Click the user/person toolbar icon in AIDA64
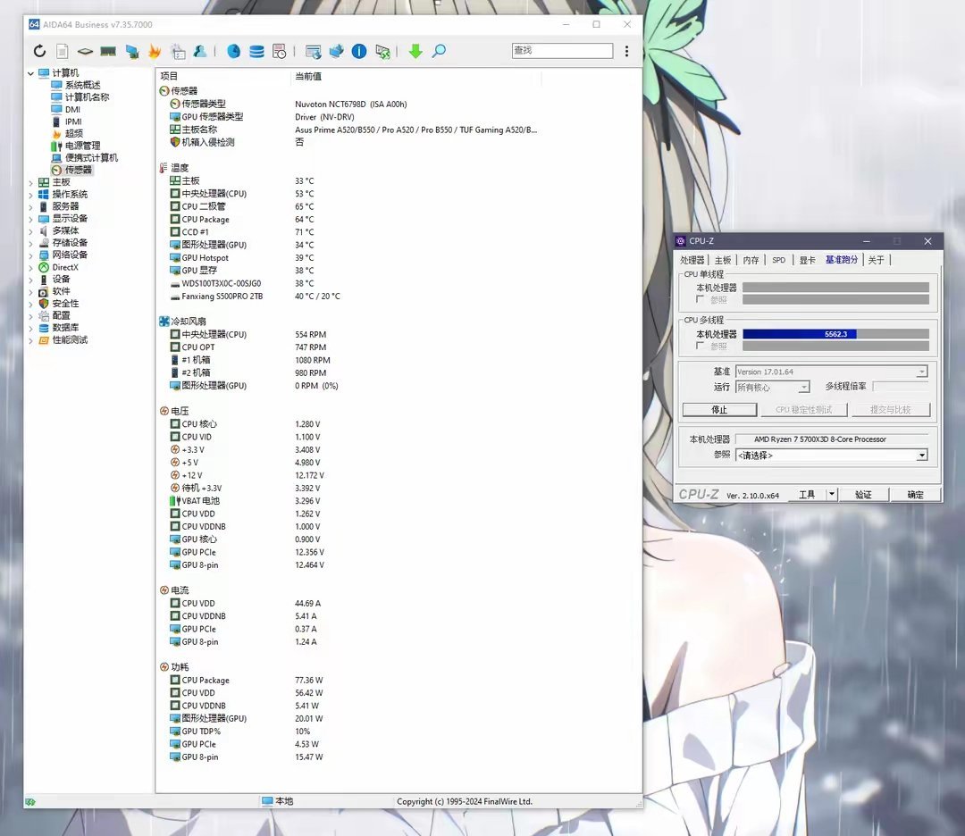Image resolution: width=965 pixels, height=836 pixels. (x=200, y=51)
